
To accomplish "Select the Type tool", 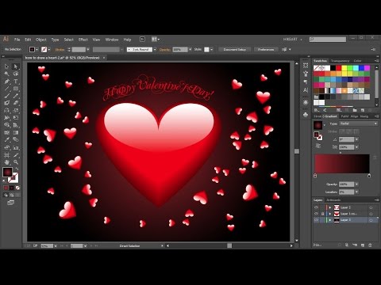I will click(16, 82).
